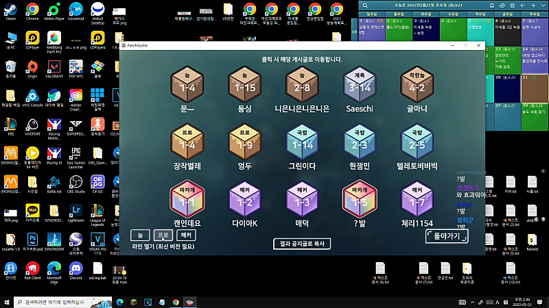Click the calendar widget search icon

[365, 5]
